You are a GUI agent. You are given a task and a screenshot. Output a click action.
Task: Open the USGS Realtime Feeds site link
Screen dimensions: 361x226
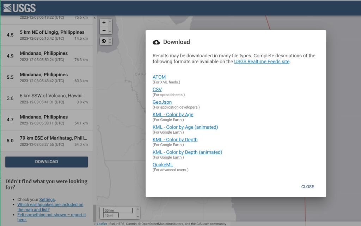[x=262, y=62]
